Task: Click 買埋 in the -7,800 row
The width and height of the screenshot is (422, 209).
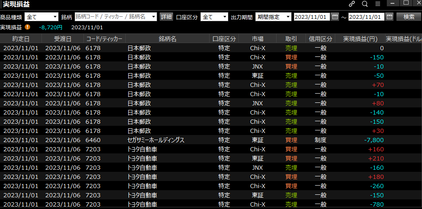Action: pos(291,140)
